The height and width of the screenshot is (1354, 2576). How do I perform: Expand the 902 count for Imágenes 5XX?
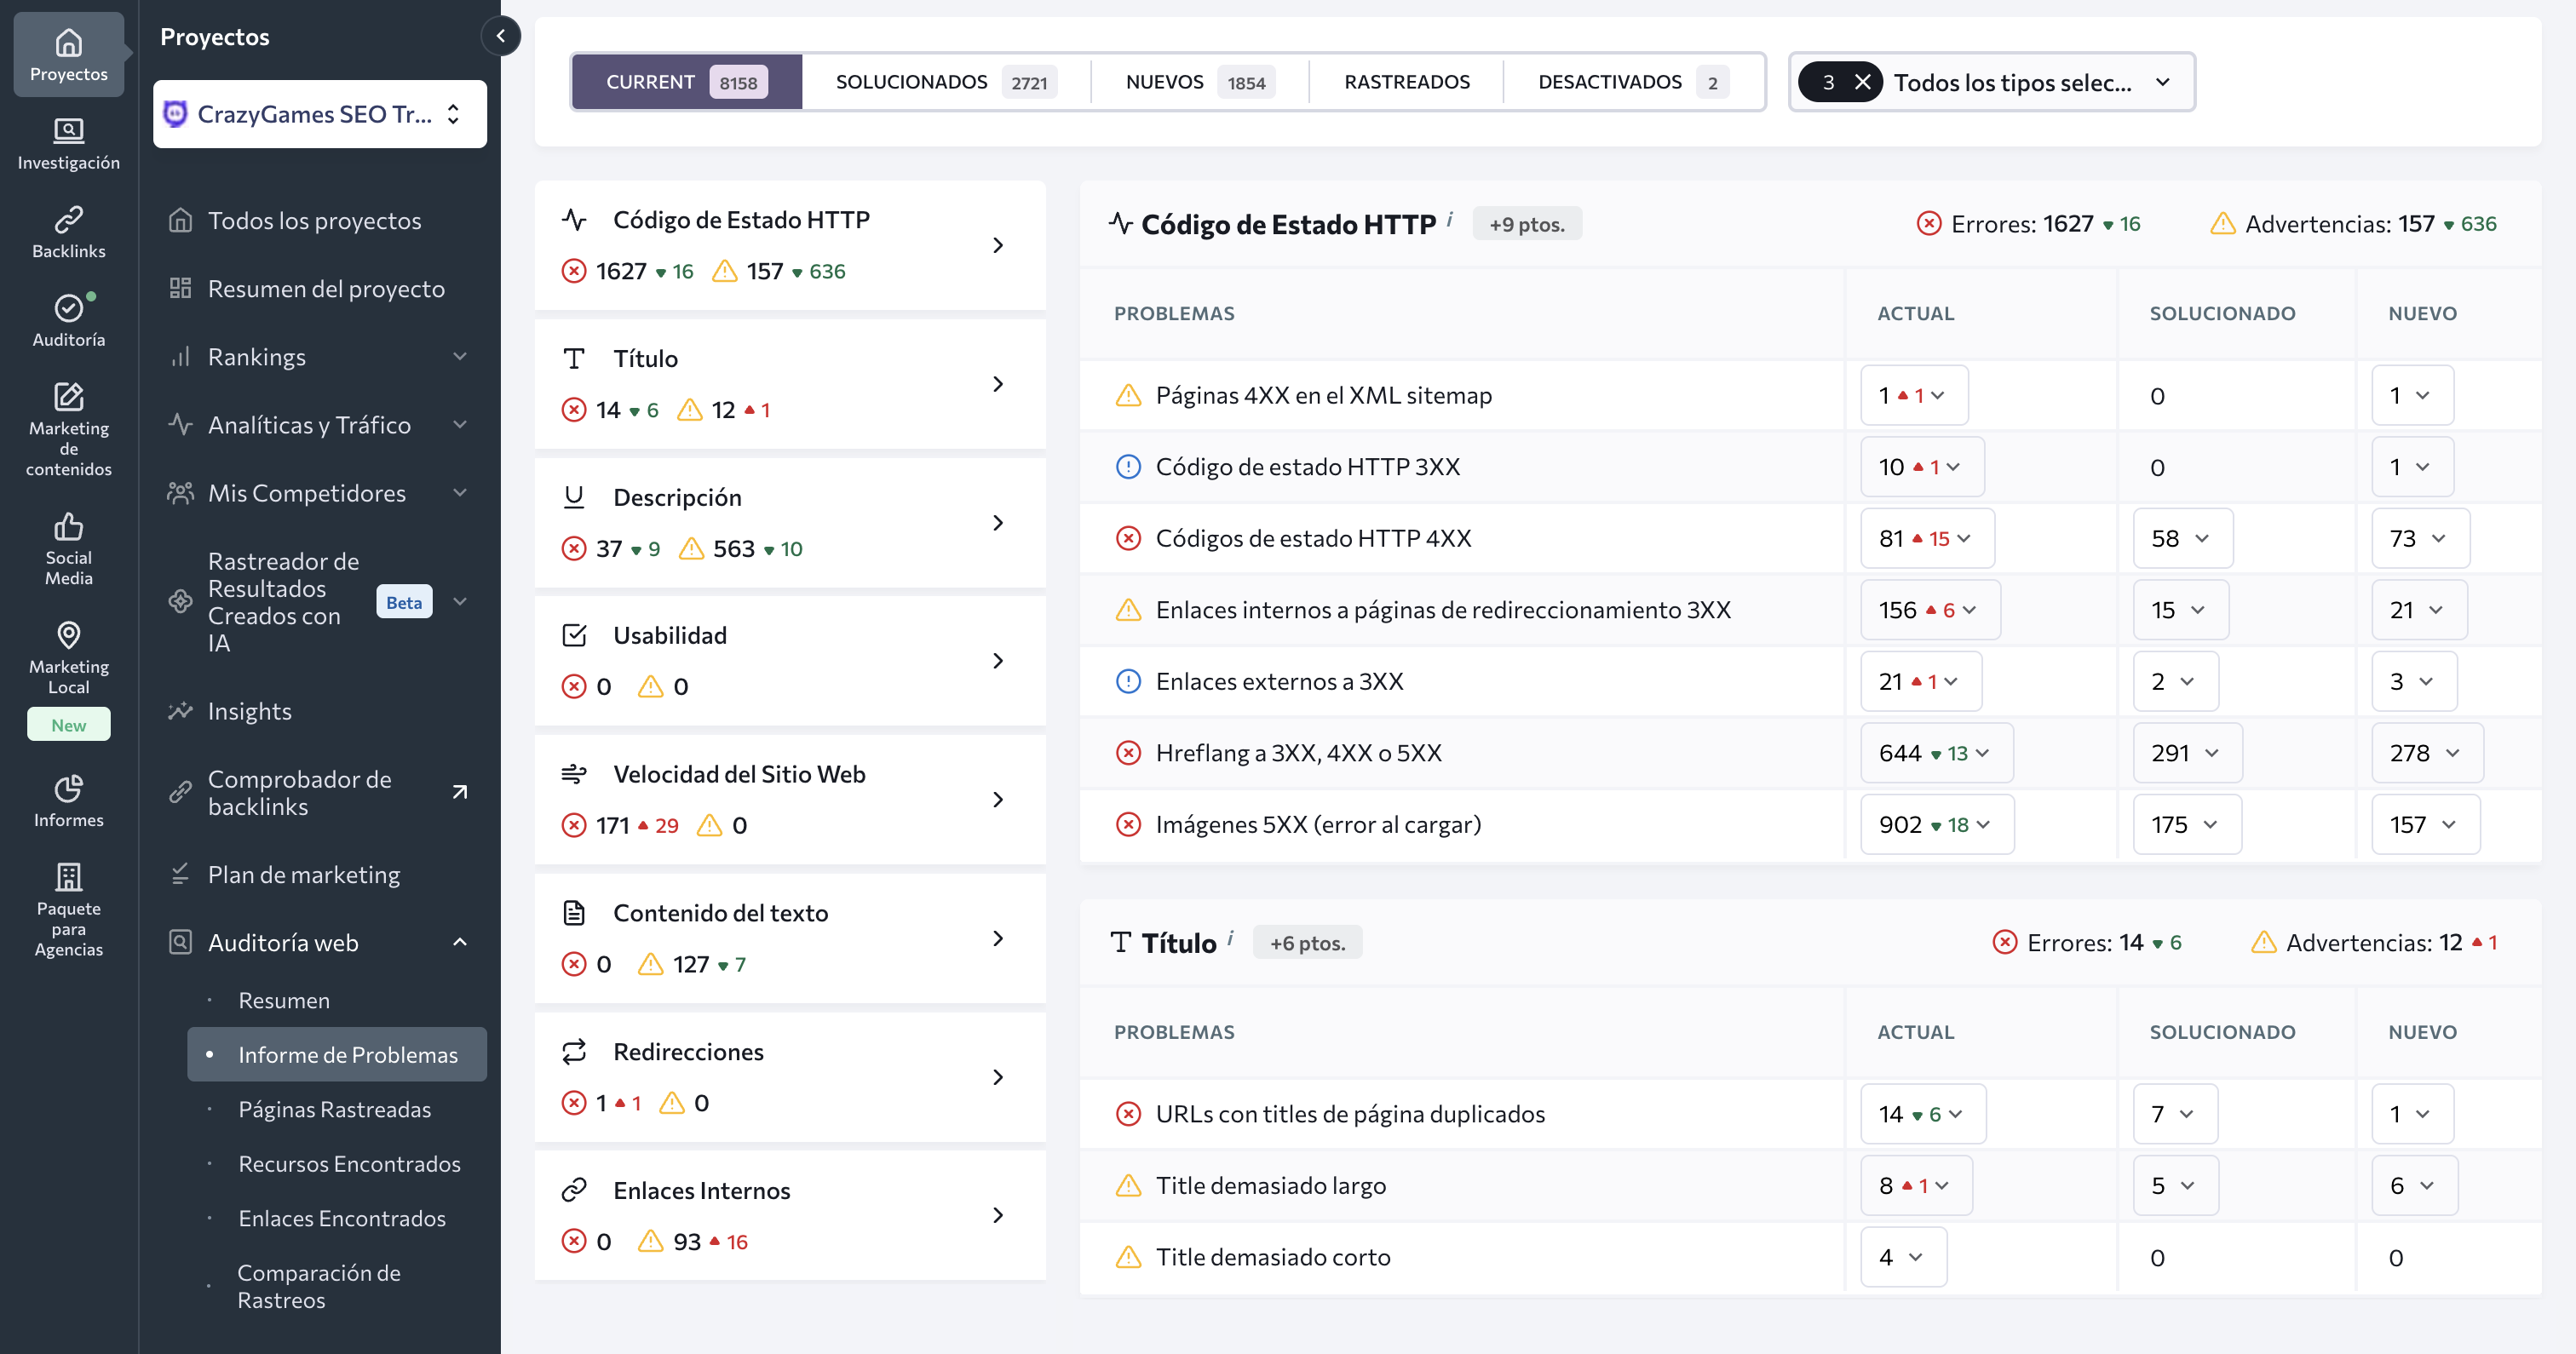coord(1935,824)
